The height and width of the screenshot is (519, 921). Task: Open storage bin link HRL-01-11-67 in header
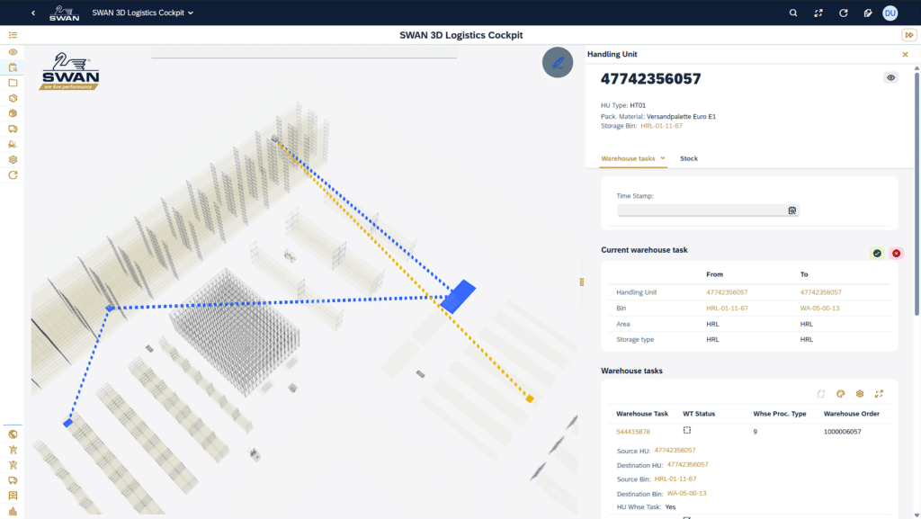click(x=661, y=126)
